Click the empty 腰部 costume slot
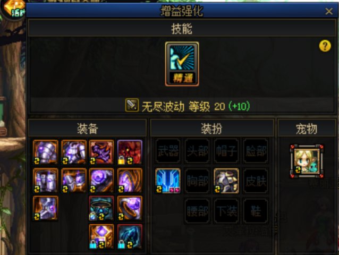The image size is (339, 255). 197,211
